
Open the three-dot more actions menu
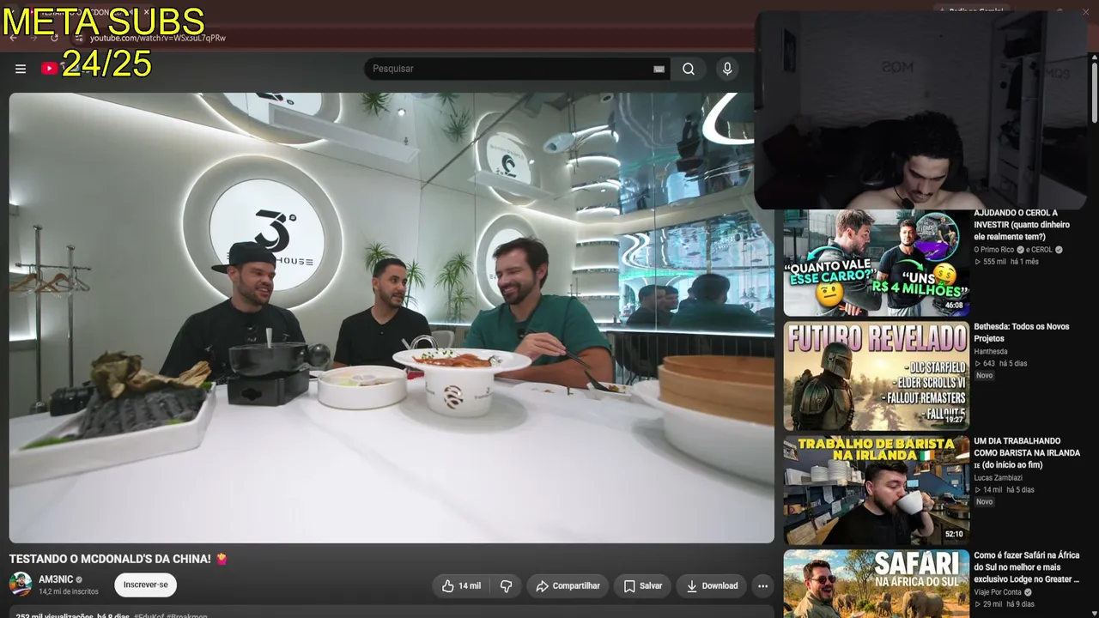click(x=762, y=586)
